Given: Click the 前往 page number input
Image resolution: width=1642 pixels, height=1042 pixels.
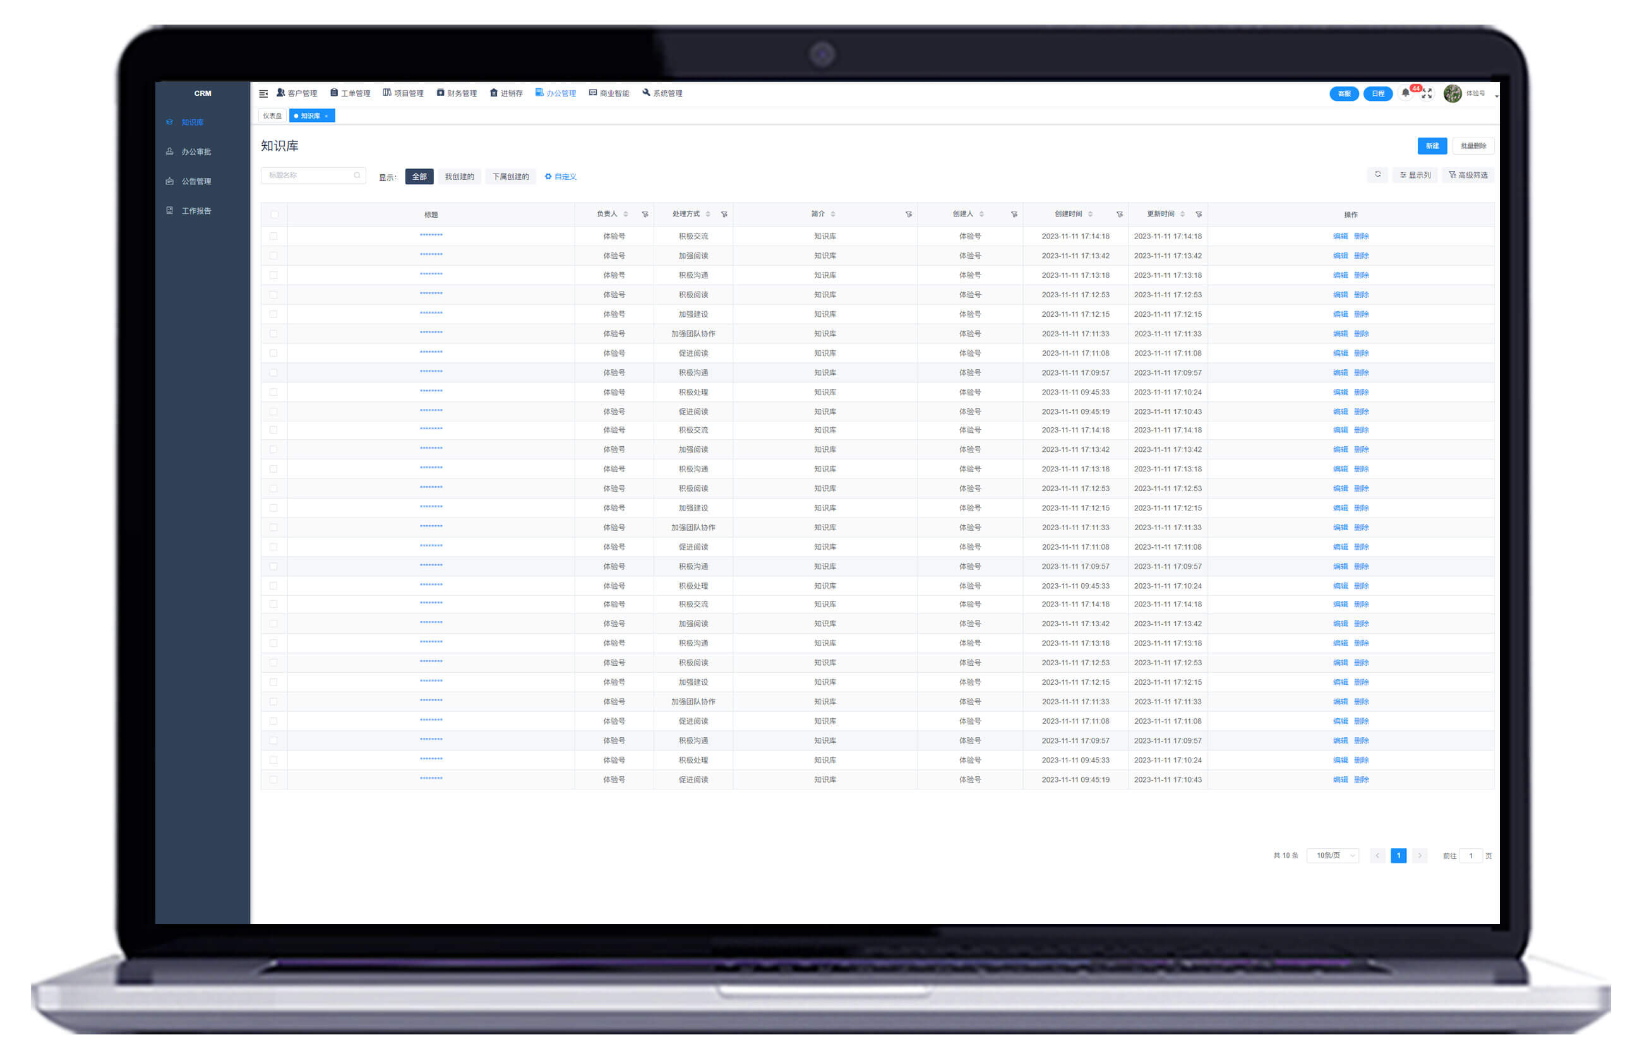Looking at the screenshot, I should pos(1470,856).
